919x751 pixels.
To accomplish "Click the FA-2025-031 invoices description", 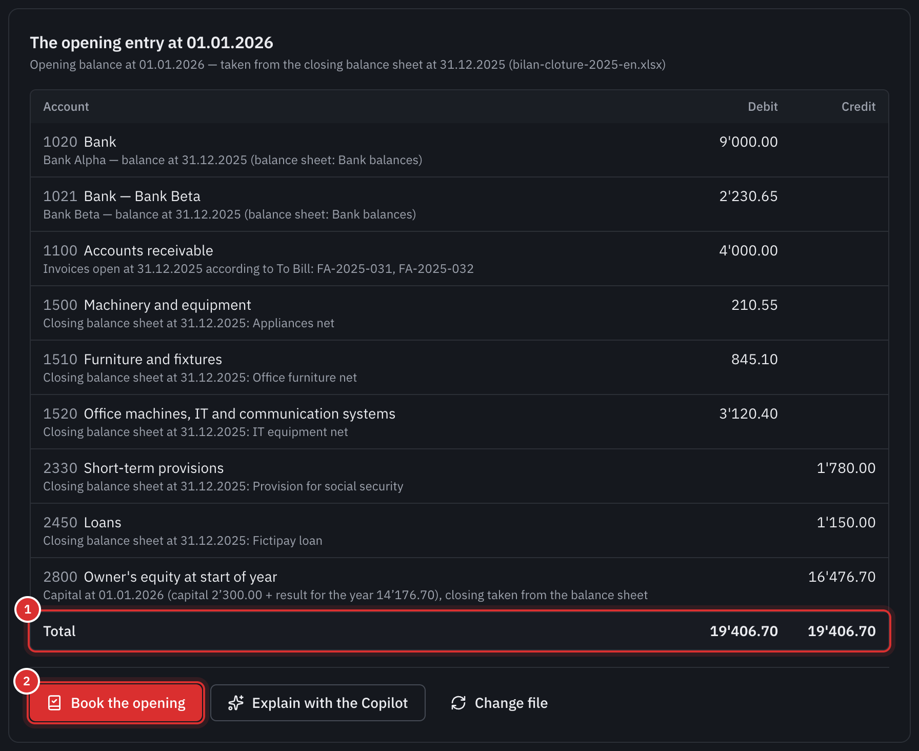I will [258, 269].
